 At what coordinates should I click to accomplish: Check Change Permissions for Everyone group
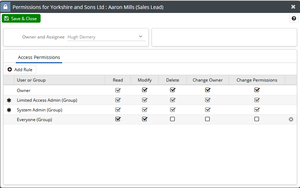(x=257, y=119)
